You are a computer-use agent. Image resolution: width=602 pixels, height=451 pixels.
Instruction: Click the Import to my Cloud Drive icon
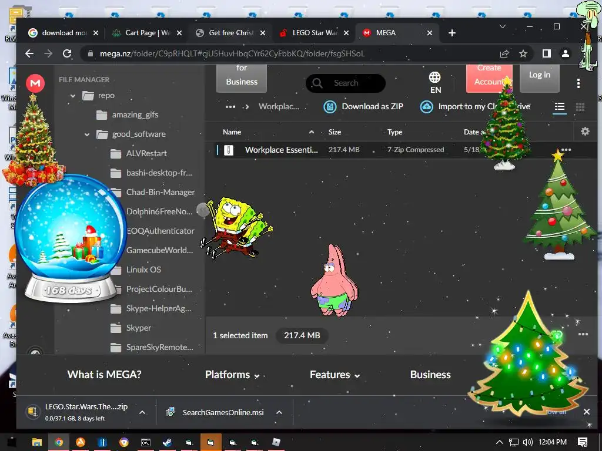pos(427,107)
